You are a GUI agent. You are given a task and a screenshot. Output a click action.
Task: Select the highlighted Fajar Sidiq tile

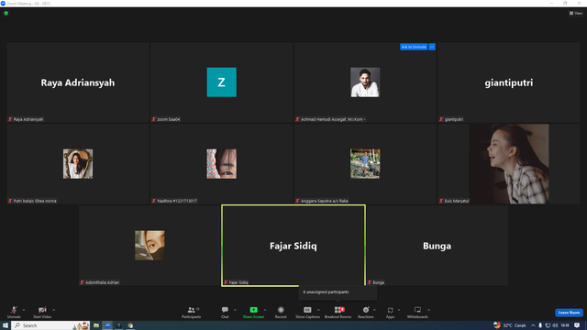pyautogui.click(x=293, y=246)
